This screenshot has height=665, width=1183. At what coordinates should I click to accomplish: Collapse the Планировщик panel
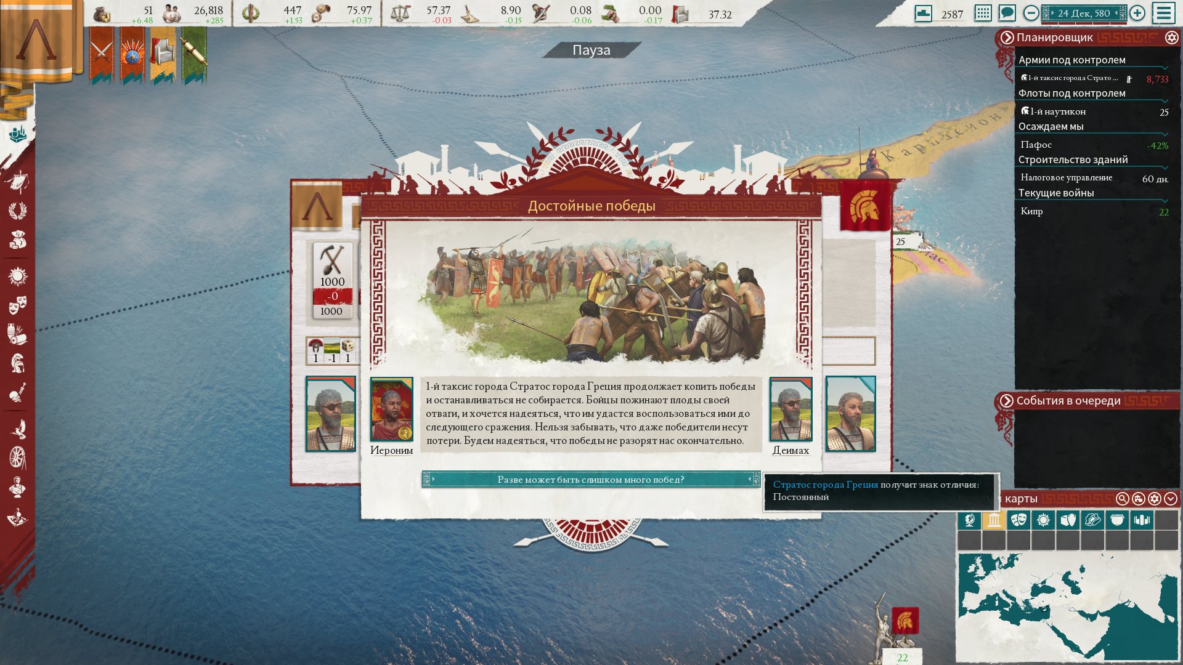point(1007,38)
